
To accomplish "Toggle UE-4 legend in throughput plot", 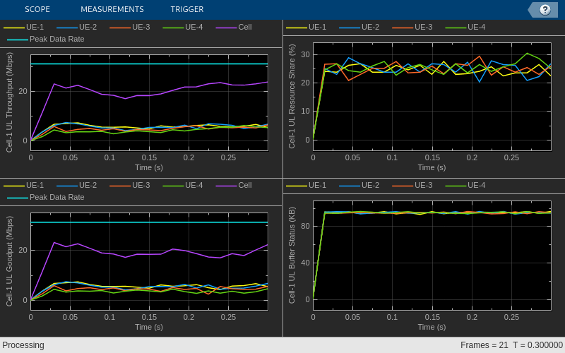I will pyautogui.click(x=183, y=27).
